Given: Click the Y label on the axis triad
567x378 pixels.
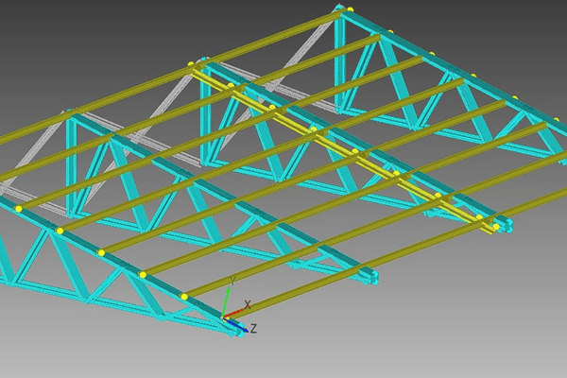Looking at the screenshot, I should (x=232, y=281).
